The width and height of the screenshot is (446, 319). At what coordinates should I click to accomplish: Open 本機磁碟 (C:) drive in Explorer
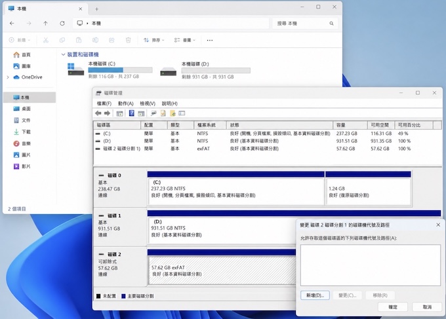(110, 70)
